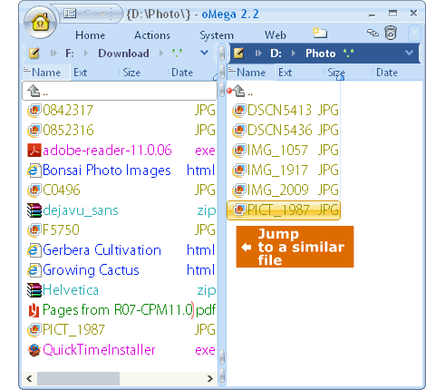
Task: Select drive D: in right path bar
Action: 276,54
